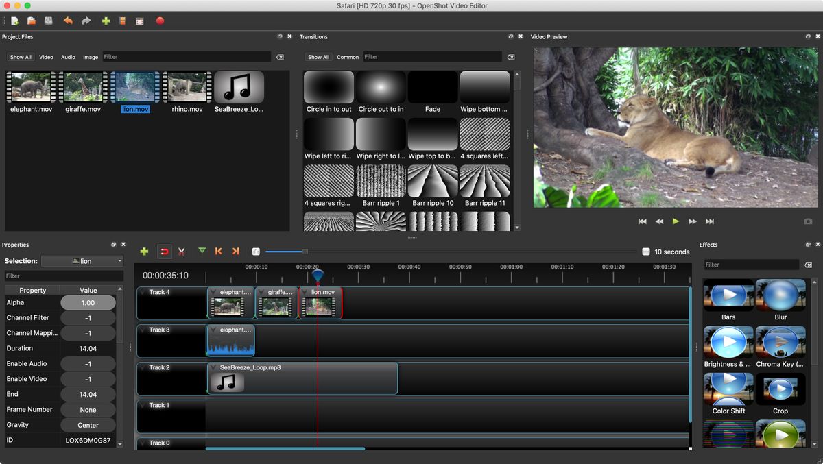
Task: Click the Import Files green plus icon
Action: pyautogui.click(x=106, y=21)
